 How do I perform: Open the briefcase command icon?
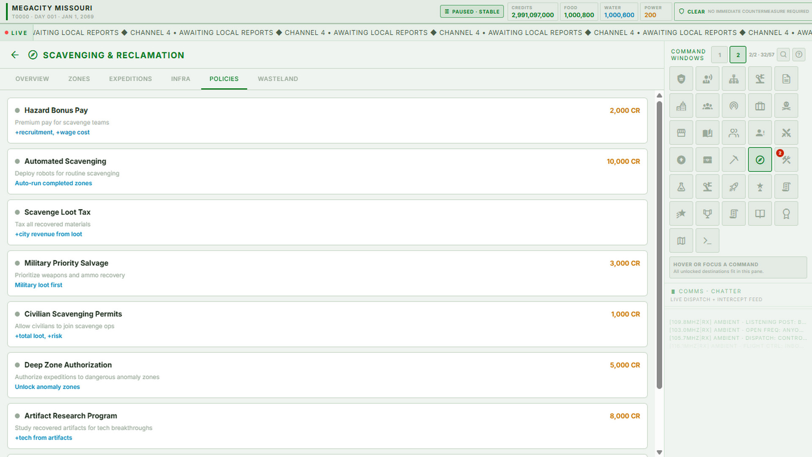(760, 106)
